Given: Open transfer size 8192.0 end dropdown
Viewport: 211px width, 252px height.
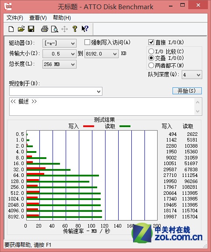Looking at the screenshot, I should pos(101,54).
